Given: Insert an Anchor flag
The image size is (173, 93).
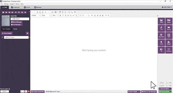Looking at the screenshot, I should point(169,28).
